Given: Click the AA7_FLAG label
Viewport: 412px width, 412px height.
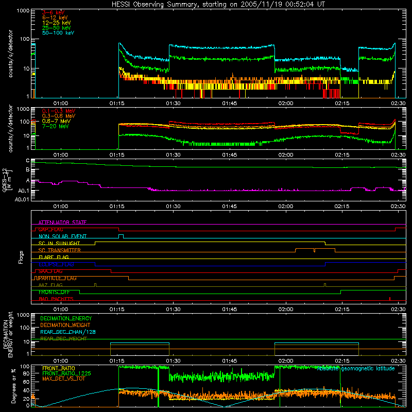Looking at the screenshot, I should pyautogui.click(x=50, y=285).
